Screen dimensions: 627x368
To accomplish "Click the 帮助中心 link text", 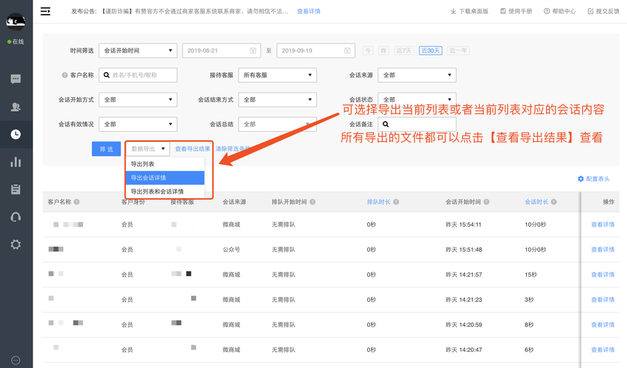I will (564, 11).
